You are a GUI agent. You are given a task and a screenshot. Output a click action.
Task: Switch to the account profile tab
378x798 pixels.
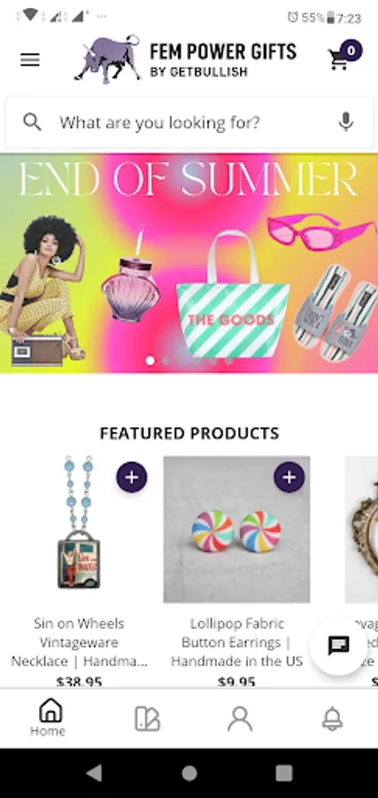point(240,719)
